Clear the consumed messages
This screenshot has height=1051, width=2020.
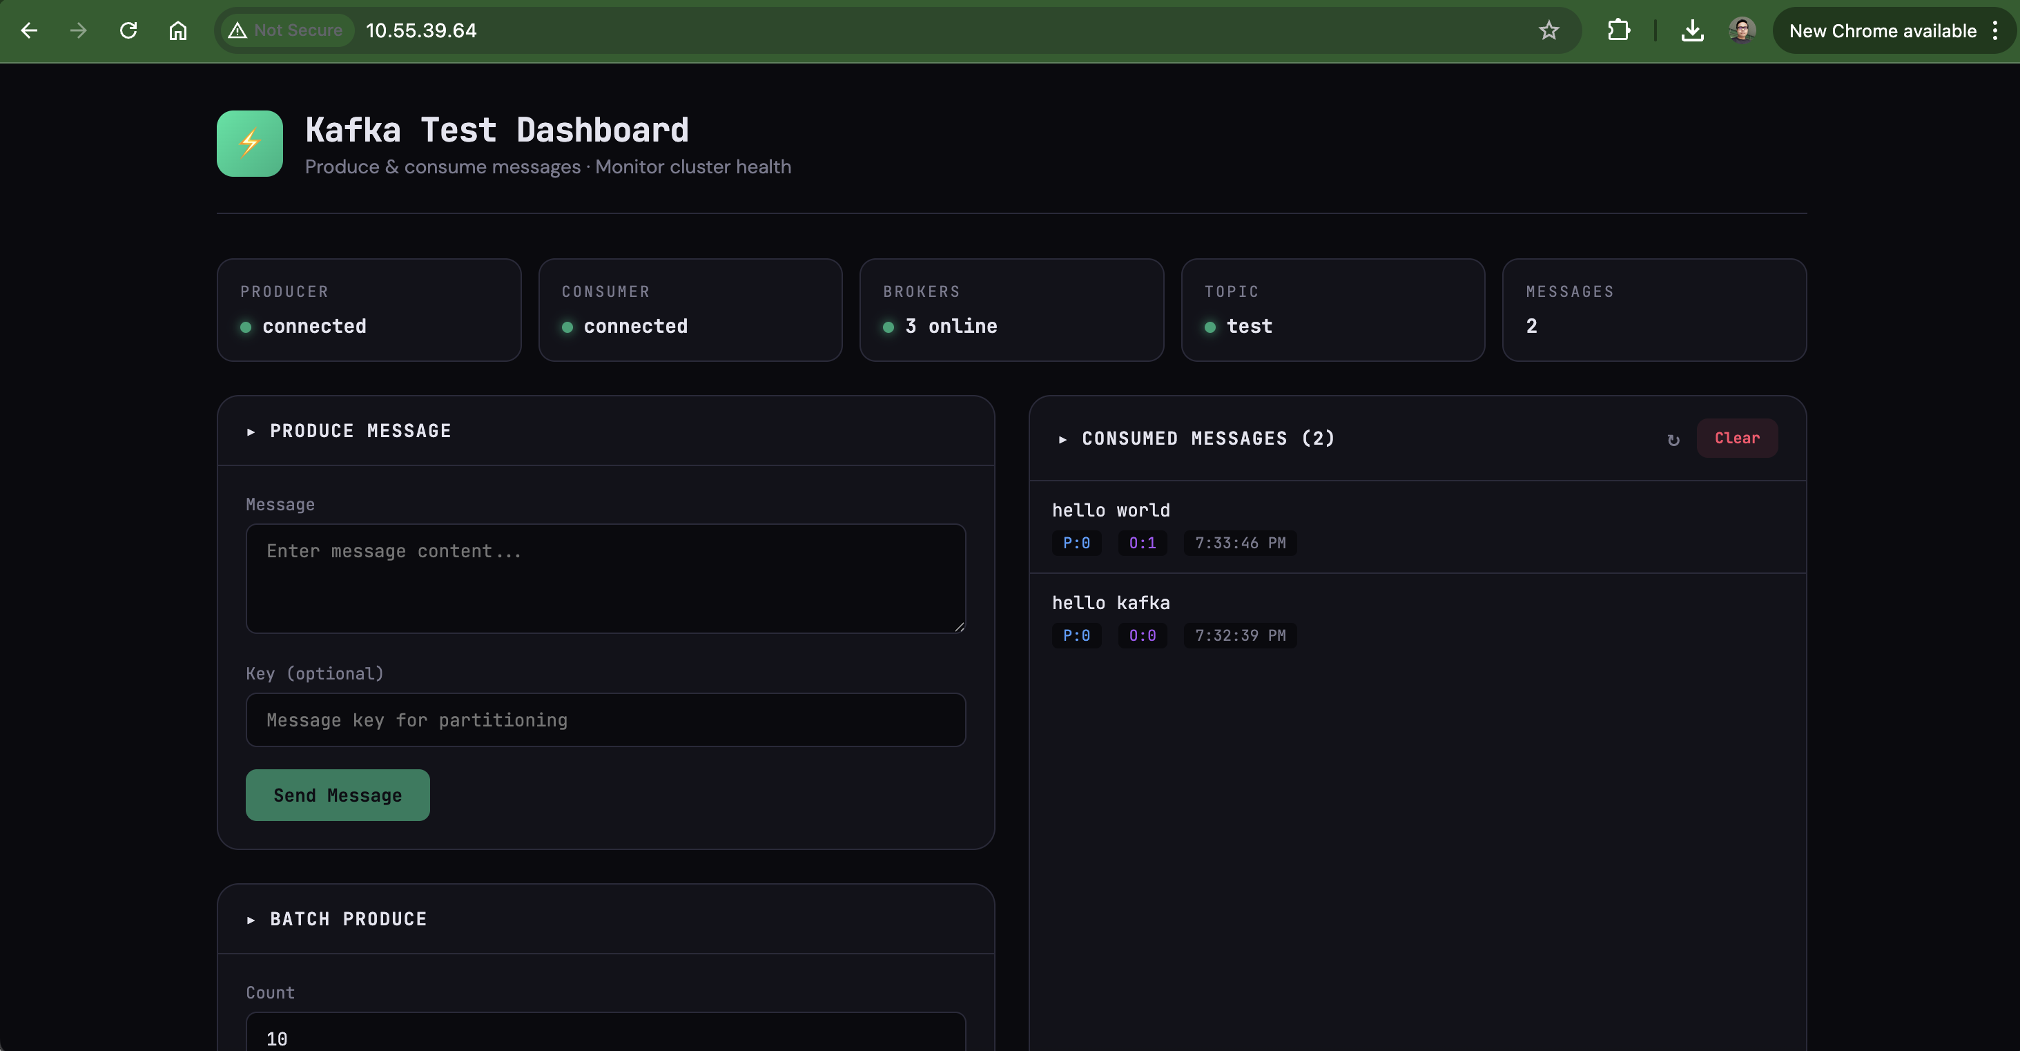point(1736,438)
